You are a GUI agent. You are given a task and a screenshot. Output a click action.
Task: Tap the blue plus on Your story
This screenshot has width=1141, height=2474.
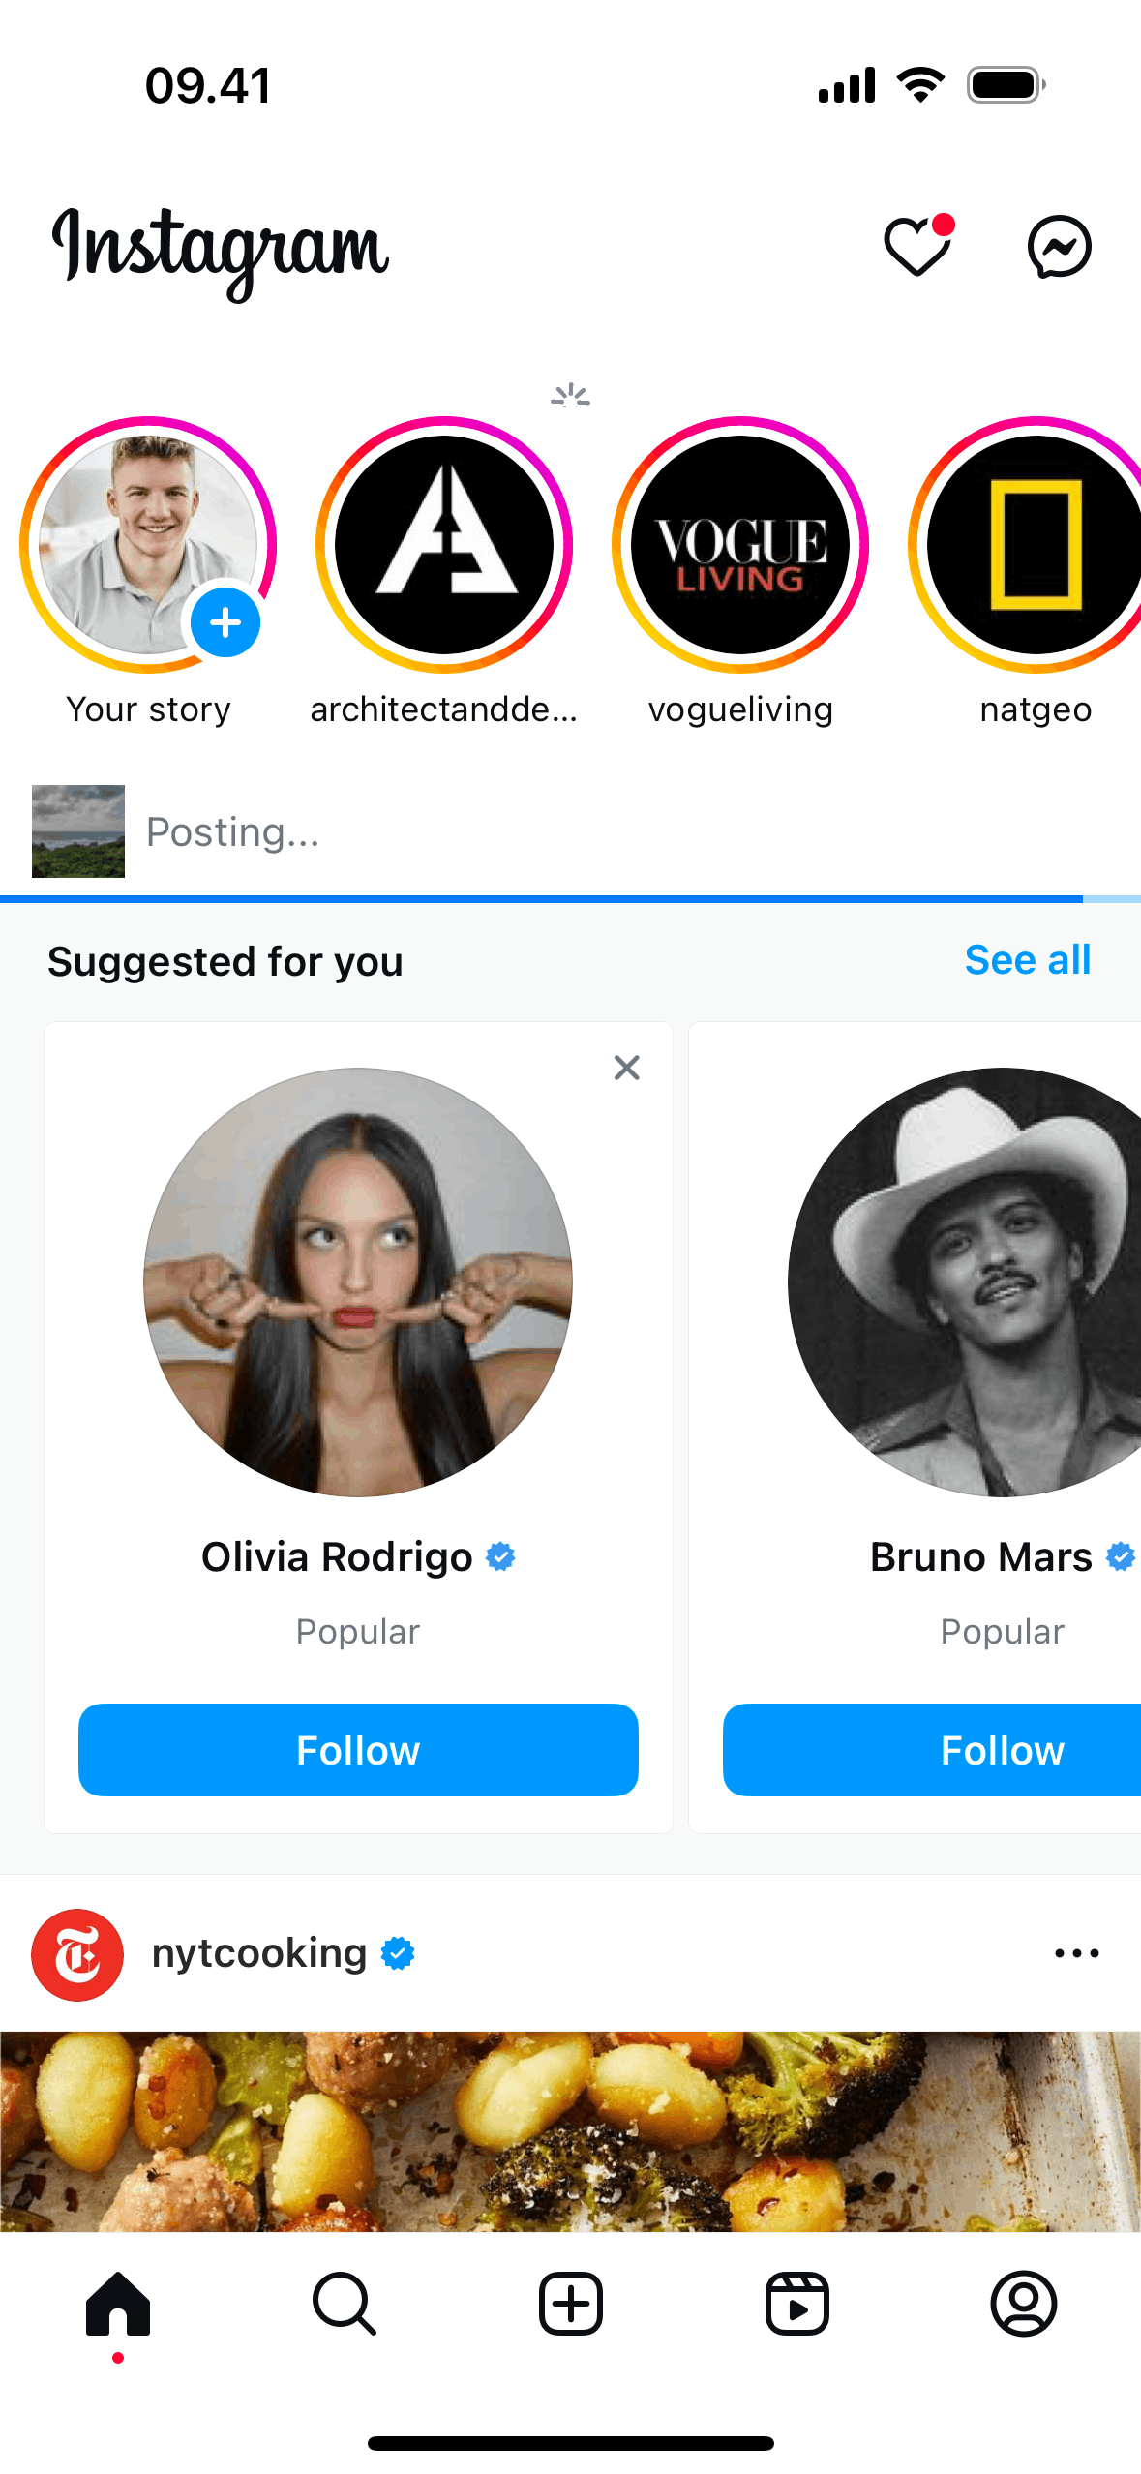(x=225, y=622)
